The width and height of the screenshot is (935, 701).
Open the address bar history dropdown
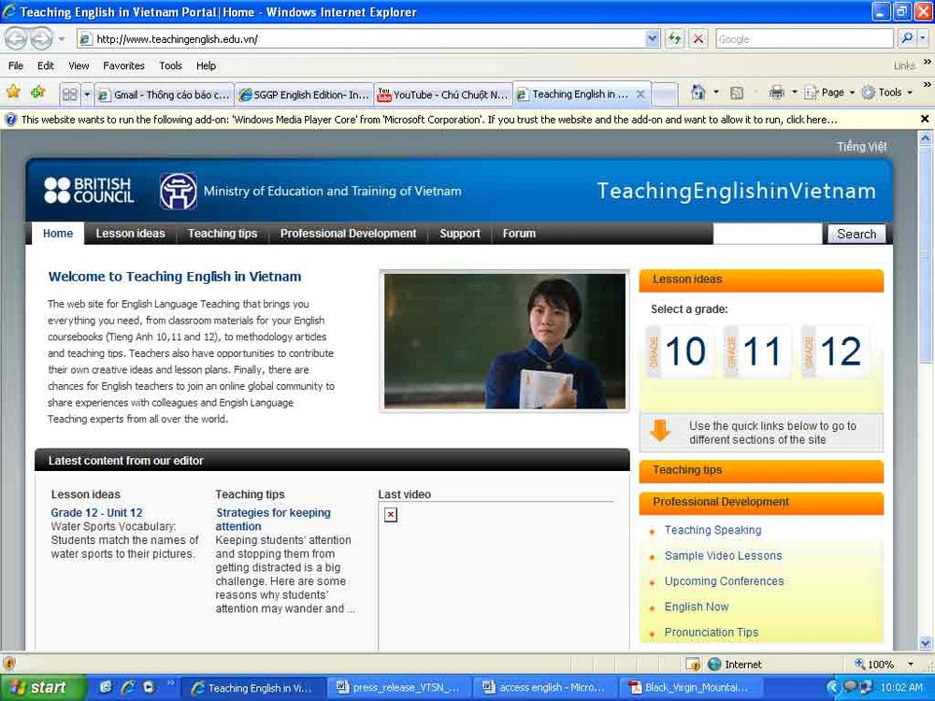[x=652, y=39]
